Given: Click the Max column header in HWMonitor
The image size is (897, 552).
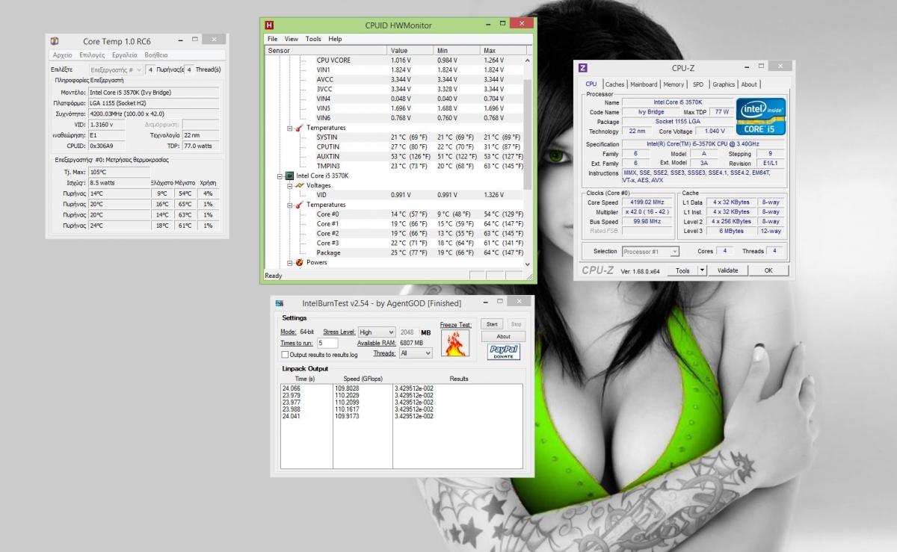Looking at the screenshot, I should click(502, 50).
